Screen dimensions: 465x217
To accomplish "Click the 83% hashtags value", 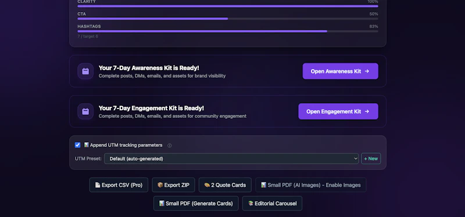I will [374, 26].
